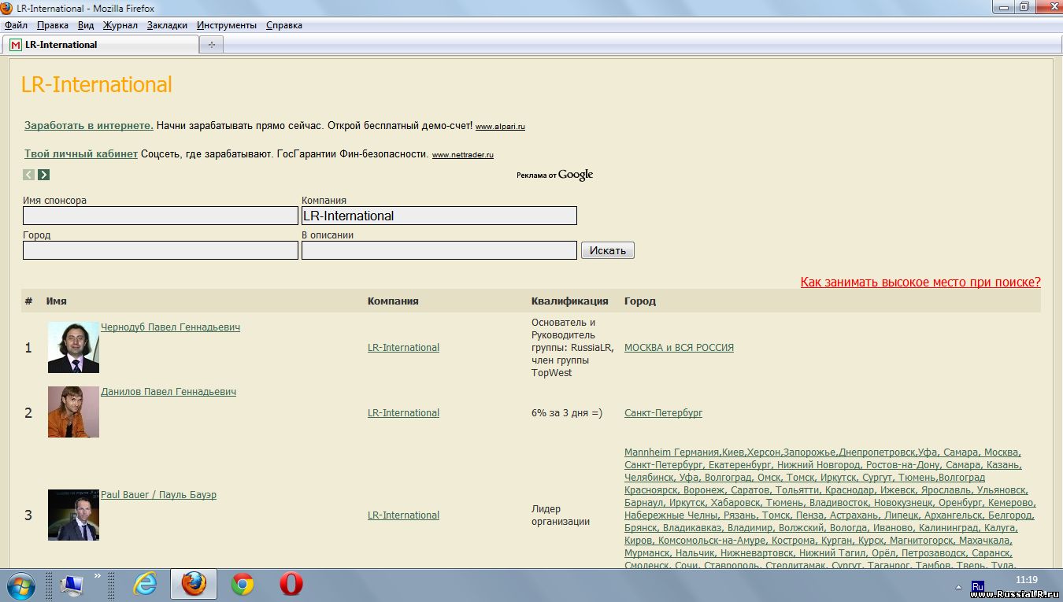The width and height of the screenshot is (1063, 602).
Task: Click the 'Квалификация' column header
Action: (570, 301)
